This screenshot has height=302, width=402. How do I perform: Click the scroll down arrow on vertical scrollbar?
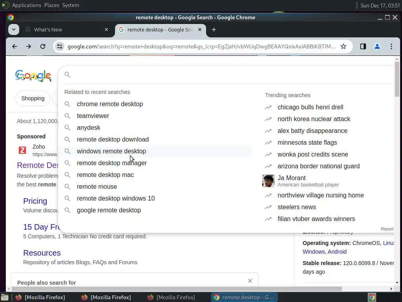click(x=397, y=283)
